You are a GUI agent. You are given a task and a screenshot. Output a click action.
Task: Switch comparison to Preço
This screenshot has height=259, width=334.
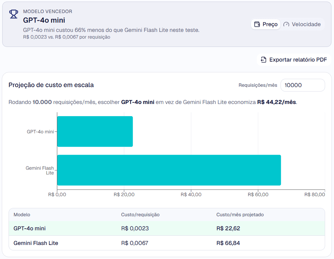pos(266,24)
